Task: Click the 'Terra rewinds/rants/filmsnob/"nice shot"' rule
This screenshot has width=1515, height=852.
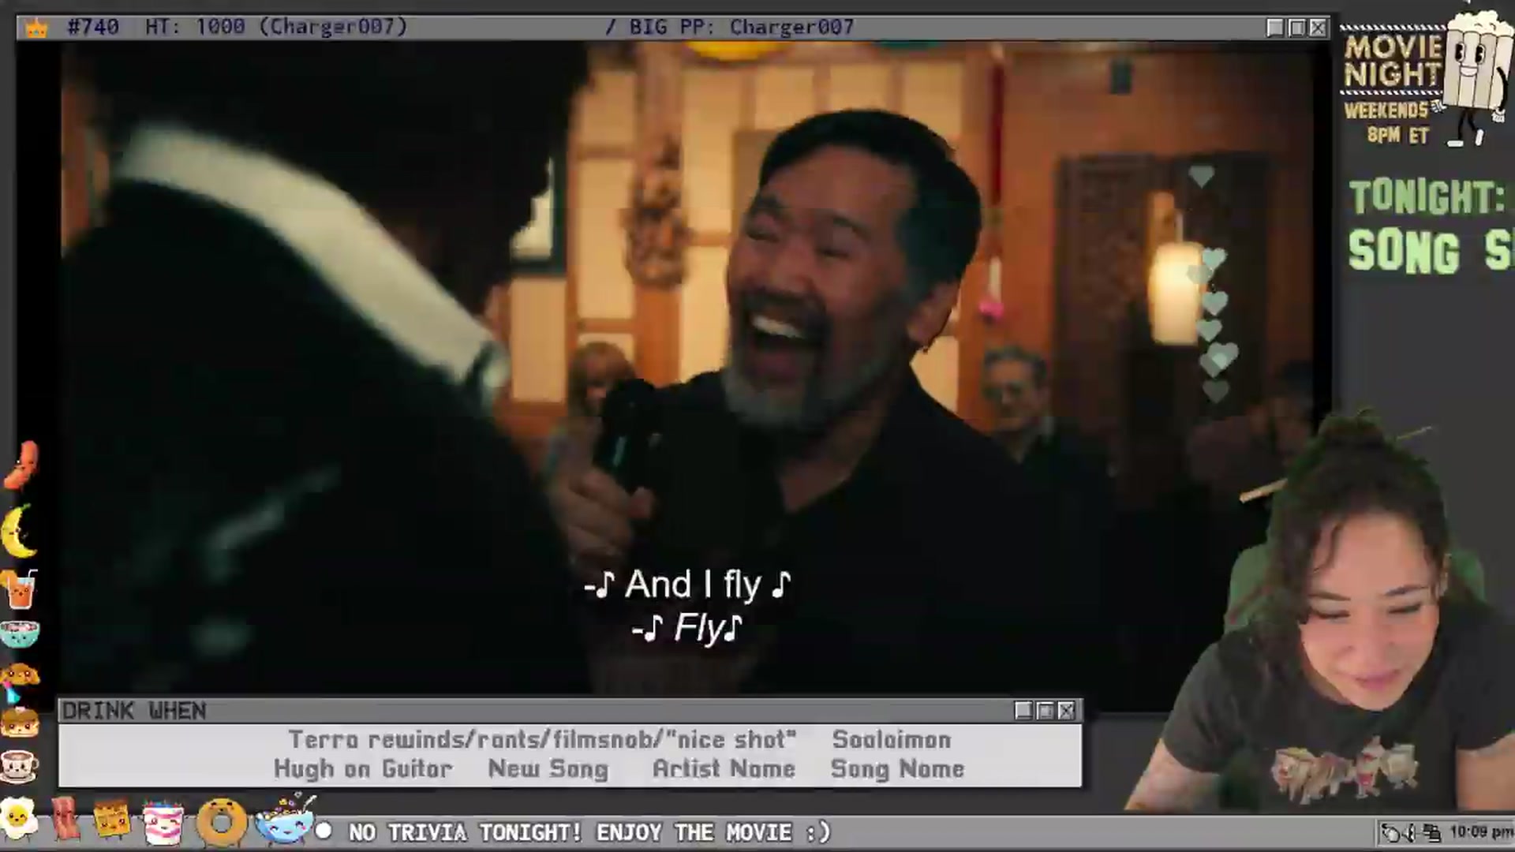Action: (x=543, y=740)
